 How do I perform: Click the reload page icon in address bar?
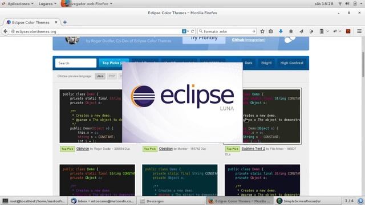click(x=193, y=31)
